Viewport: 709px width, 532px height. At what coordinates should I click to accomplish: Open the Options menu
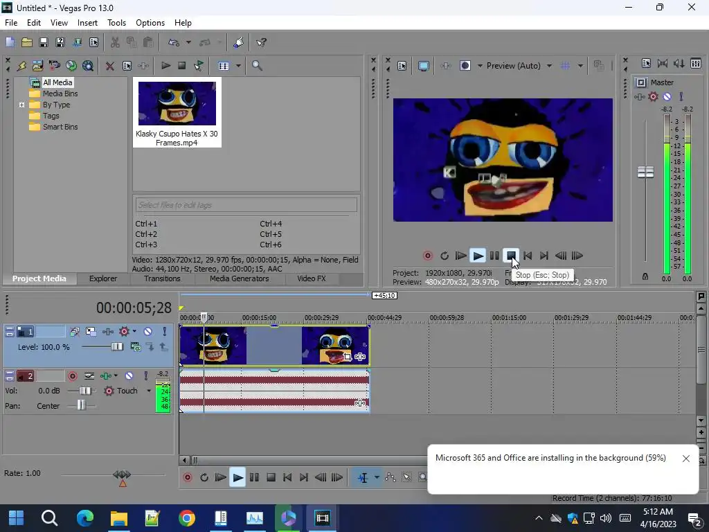150,23
